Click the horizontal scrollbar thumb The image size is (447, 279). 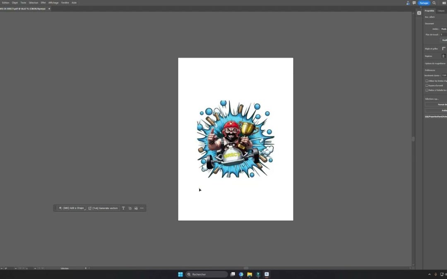246,268
